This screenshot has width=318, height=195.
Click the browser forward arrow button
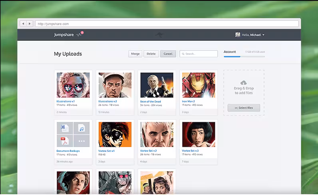(x=30, y=24)
